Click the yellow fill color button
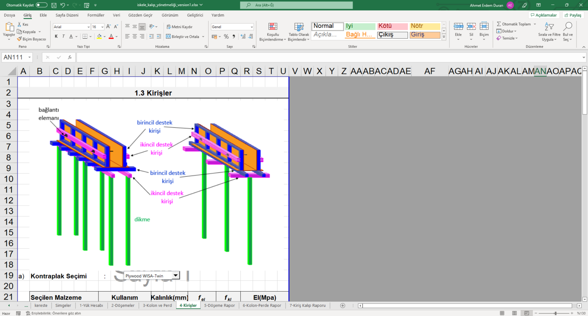Viewport: 588px width, 316px height. [99, 37]
